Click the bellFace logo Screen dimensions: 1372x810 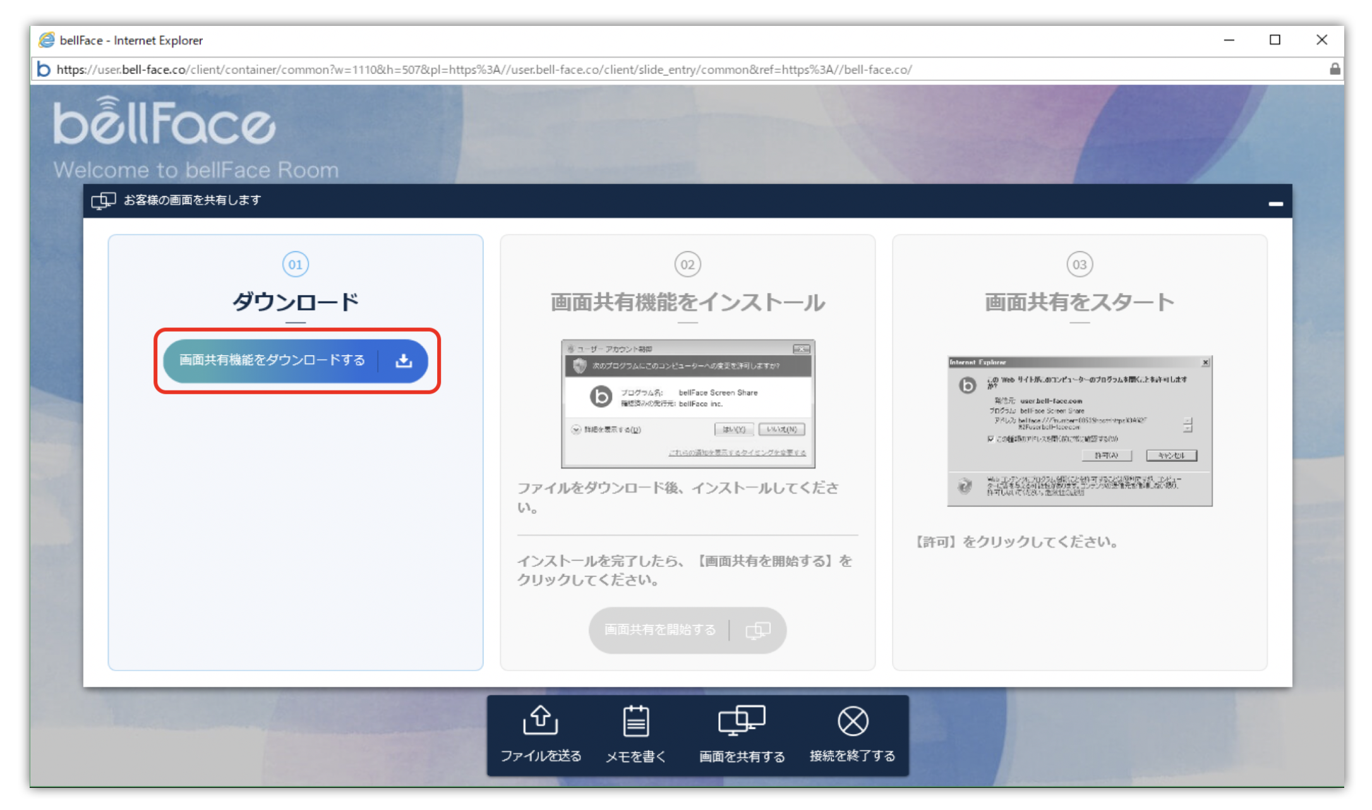click(x=164, y=120)
